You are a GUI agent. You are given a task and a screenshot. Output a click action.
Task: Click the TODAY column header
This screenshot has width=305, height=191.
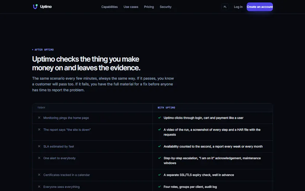[x=41, y=108]
